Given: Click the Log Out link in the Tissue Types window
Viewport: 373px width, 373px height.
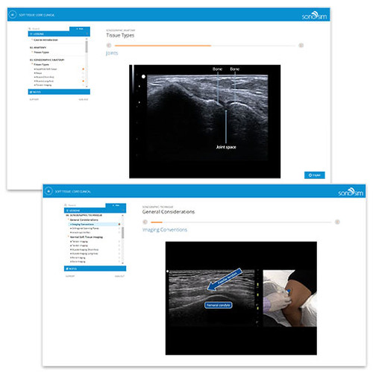Looking at the screenshot, I should pyautogui.click(x=84, y=99).
